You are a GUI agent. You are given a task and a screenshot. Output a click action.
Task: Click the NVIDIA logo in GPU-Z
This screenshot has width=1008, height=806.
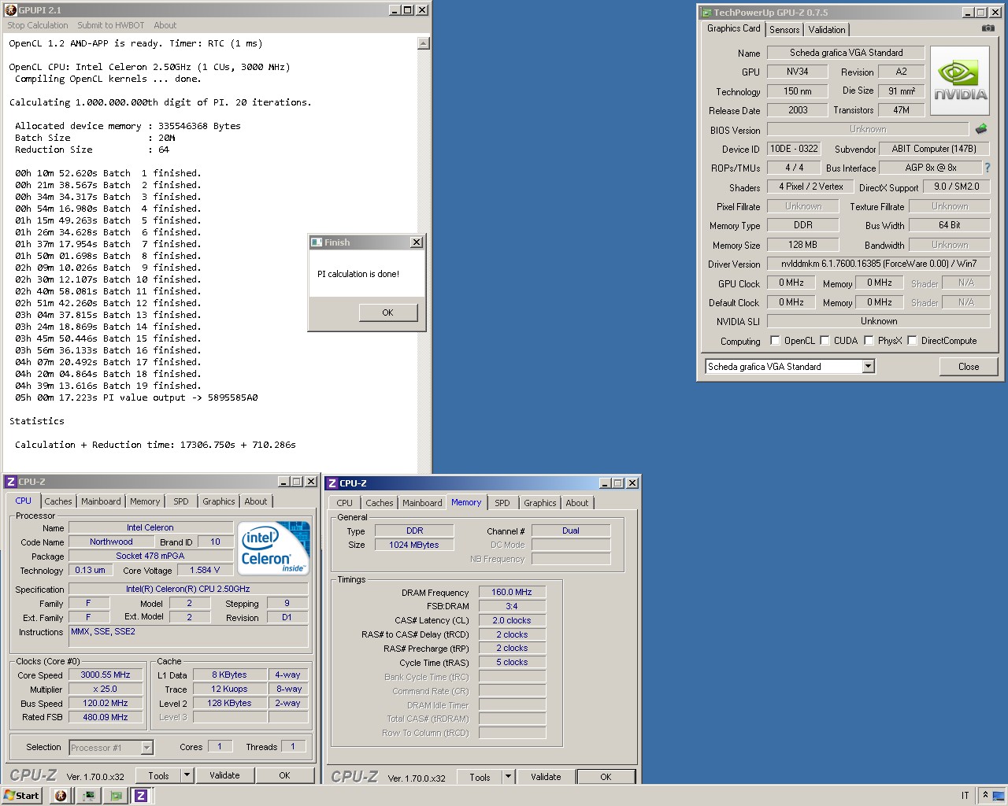(960, 81)
